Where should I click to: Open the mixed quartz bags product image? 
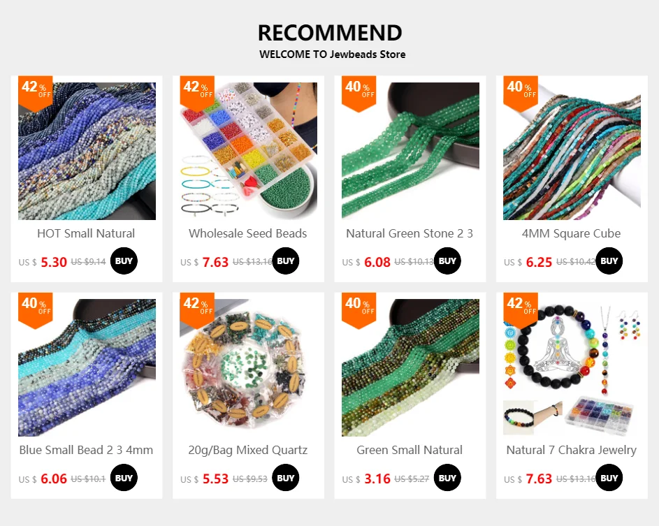(248, 367)
